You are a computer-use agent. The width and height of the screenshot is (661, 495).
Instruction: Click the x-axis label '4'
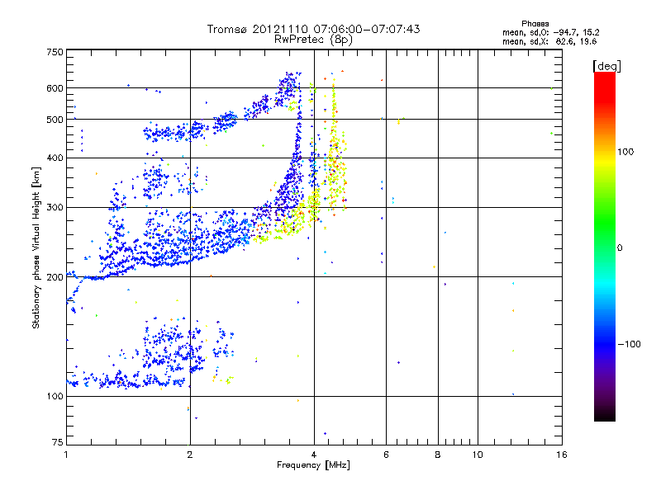pos(314,455)
